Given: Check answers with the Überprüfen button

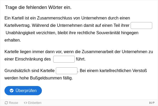Looking at the screenshot, I should click(x=23, y=90).
